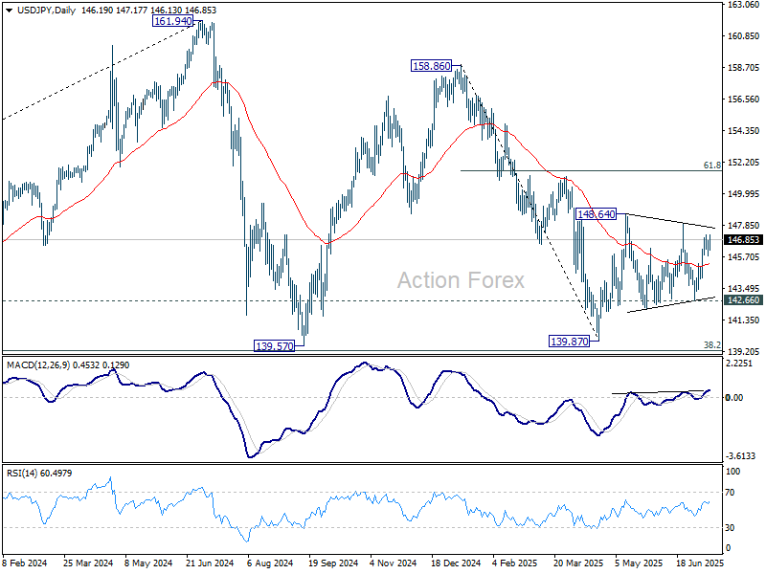Click the RSI scale value 70

click(x=730, y=493)
